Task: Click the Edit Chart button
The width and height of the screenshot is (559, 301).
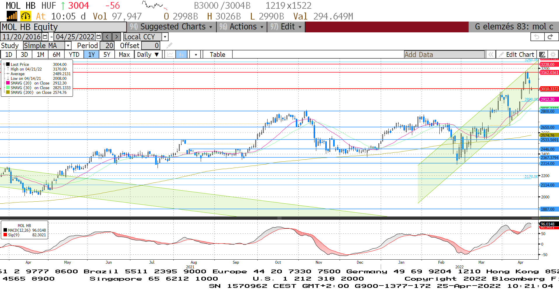Action: pyautogui.click(x=517, y=54)
